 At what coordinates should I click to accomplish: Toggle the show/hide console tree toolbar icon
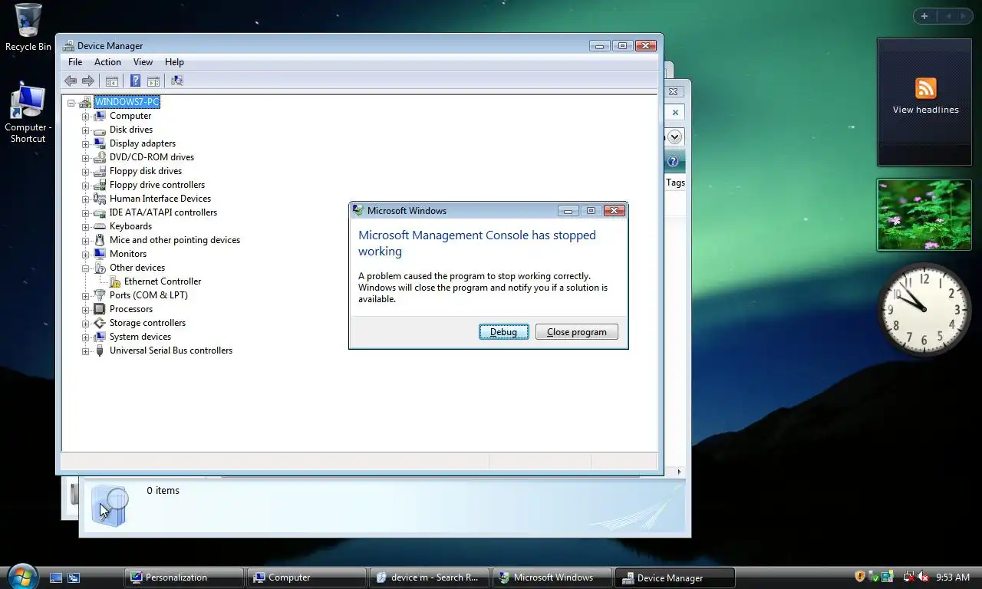(x=112, y=81)
